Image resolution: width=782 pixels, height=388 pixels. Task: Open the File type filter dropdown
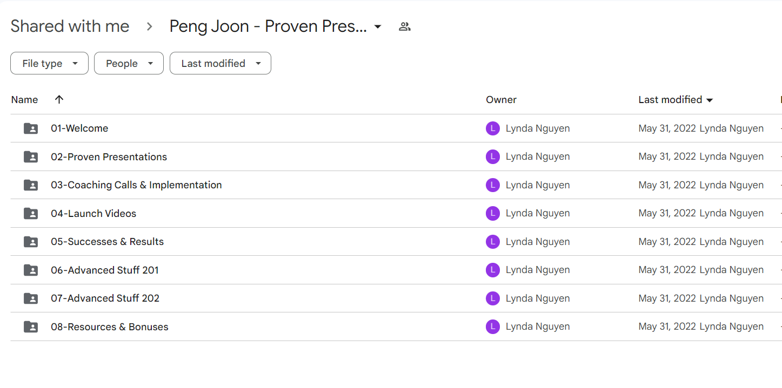pyautogui.click(x=49, y=63)
